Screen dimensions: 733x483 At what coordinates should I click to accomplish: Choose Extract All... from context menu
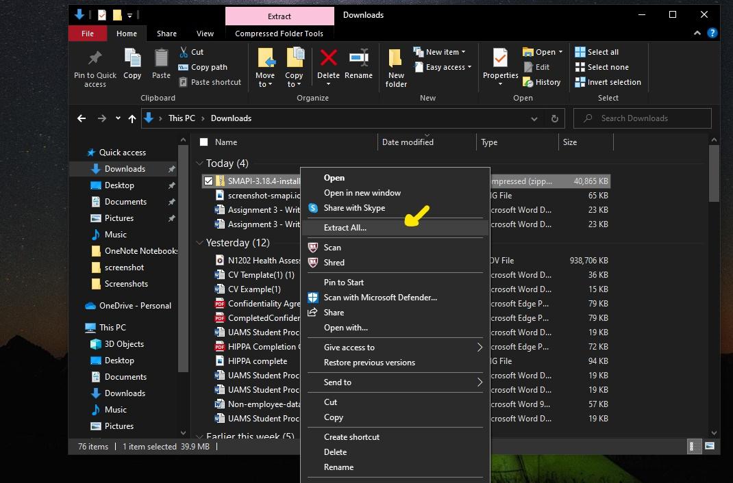pos(345,228)
